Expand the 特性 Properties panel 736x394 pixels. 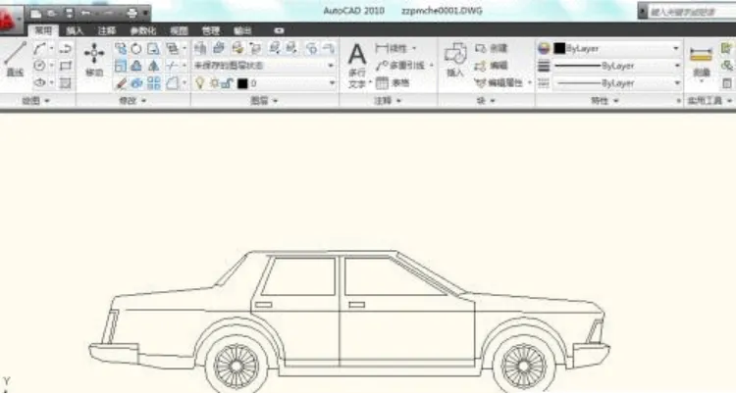click(x=605, y=100)
